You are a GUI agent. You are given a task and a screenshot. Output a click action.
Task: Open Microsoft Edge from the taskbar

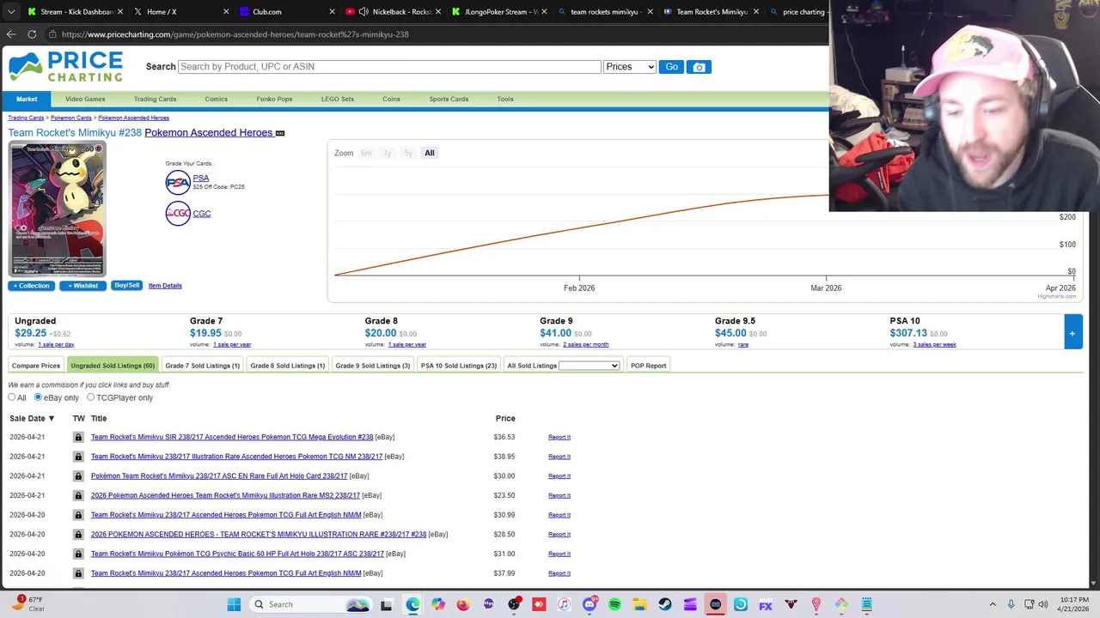(x=412, y=604)
